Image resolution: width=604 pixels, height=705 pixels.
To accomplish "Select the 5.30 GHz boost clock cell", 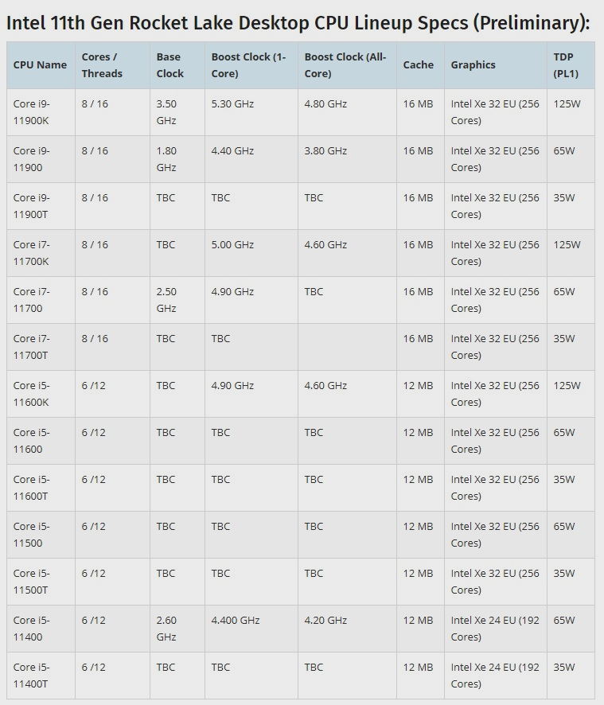I will click(233, 104).
